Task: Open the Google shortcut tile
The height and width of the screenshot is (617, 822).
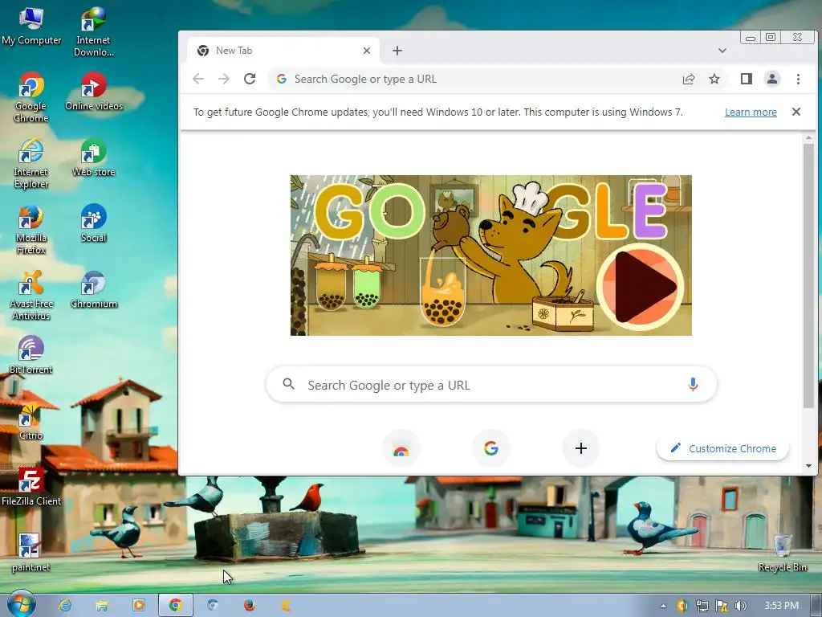Action: (491, 448)
